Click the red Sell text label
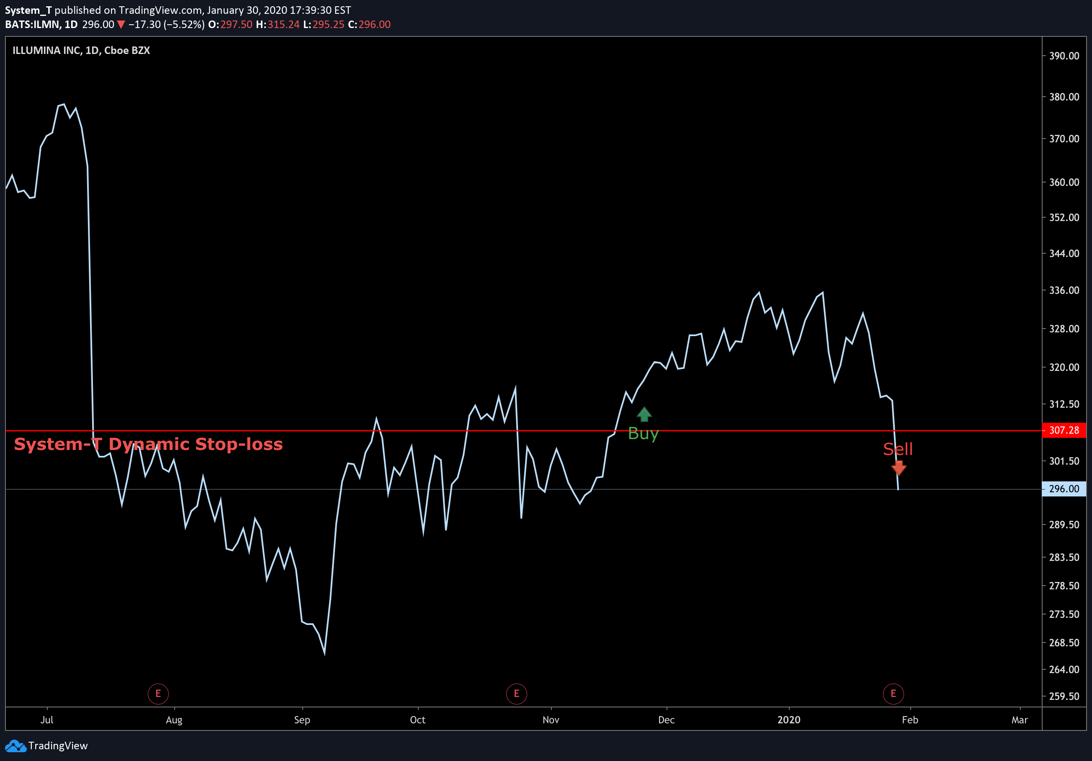Screen dimensions: 1092x761 pos(898,449)
